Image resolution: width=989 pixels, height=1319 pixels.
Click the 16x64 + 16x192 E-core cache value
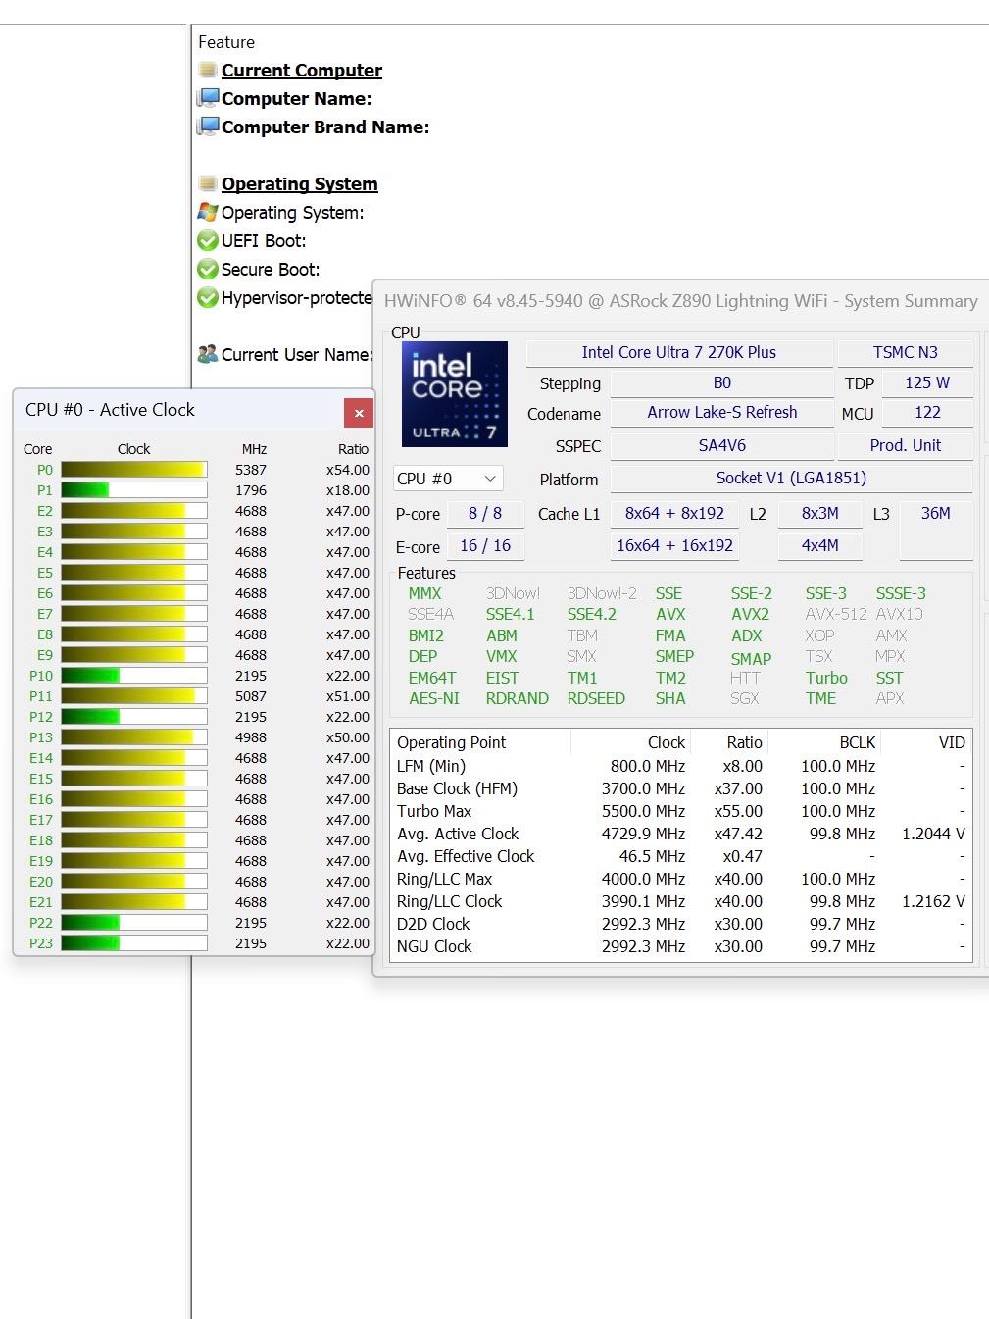pyautogui.click(x=675, y=546)
